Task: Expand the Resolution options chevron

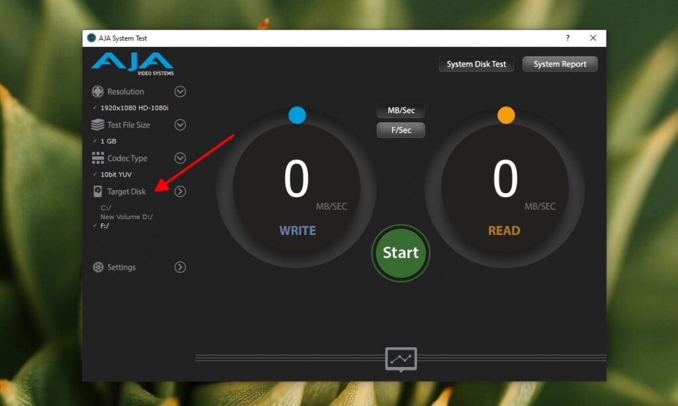Action: point(179,91)
